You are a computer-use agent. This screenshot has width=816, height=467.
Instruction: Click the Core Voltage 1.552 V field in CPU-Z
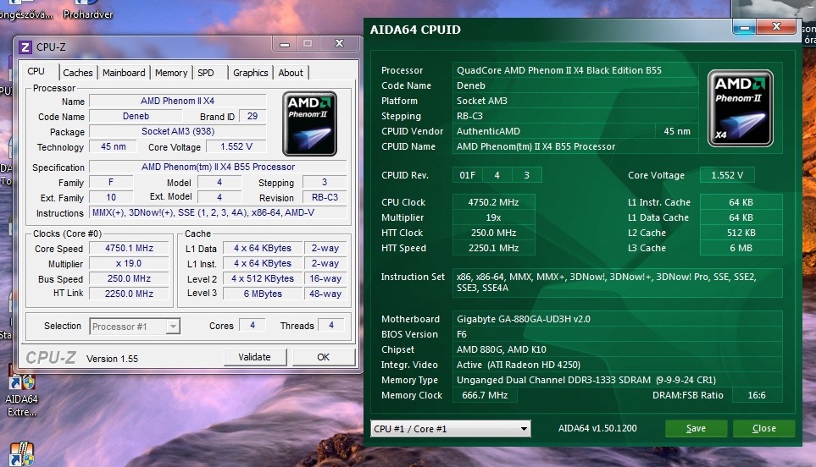[x=236, y=147]
